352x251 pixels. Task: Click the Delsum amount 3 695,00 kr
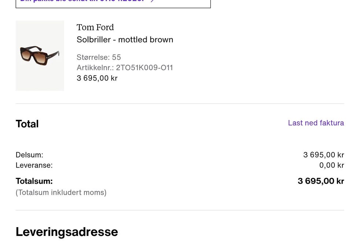click(x=323, y=155)
